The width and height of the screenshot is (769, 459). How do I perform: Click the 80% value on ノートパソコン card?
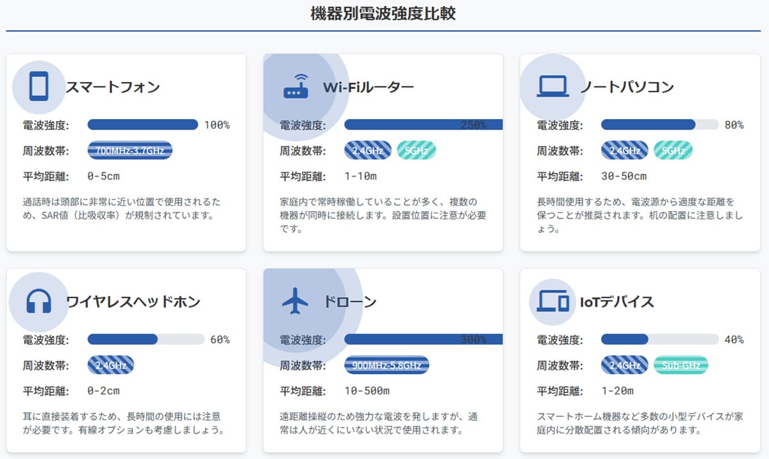pyautogui.click(x=734, y=125)
